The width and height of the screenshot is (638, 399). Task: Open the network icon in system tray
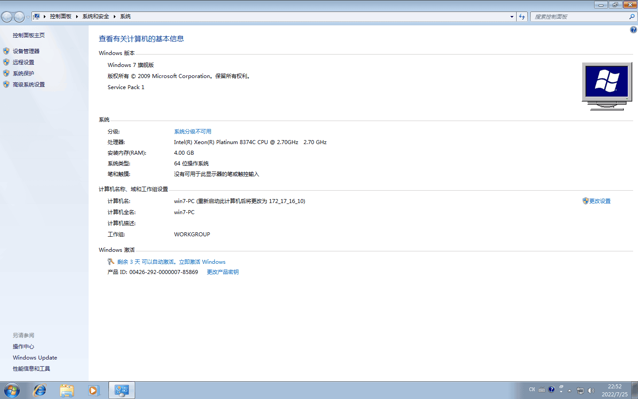[x=580, y=391]
